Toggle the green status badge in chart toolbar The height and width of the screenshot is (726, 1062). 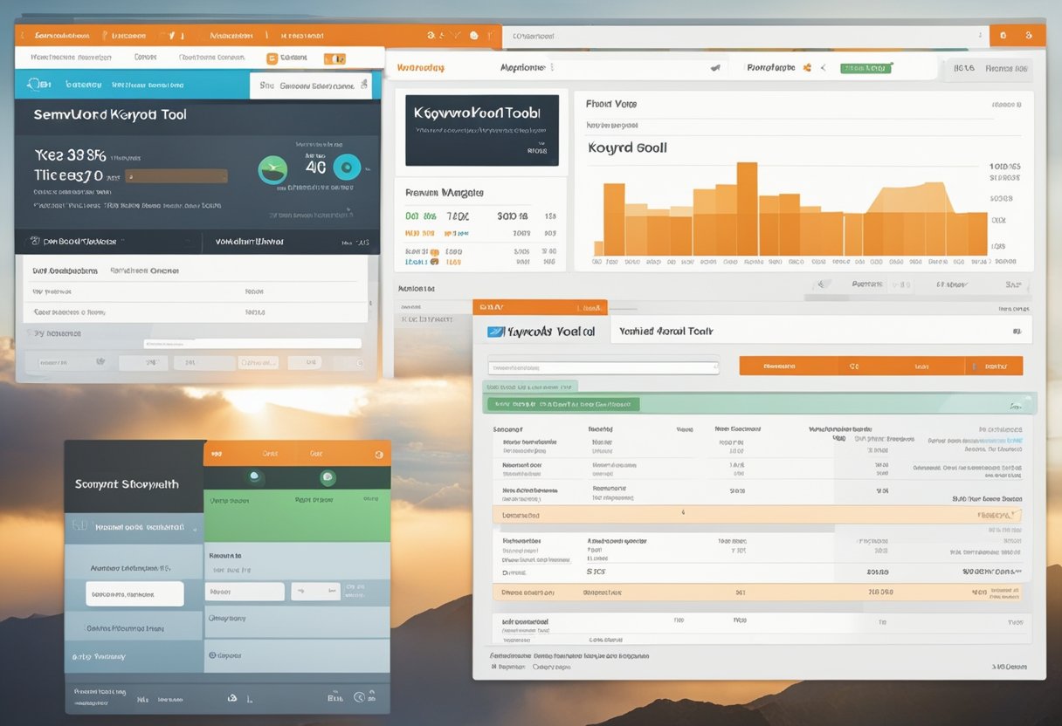pos(865,67)
